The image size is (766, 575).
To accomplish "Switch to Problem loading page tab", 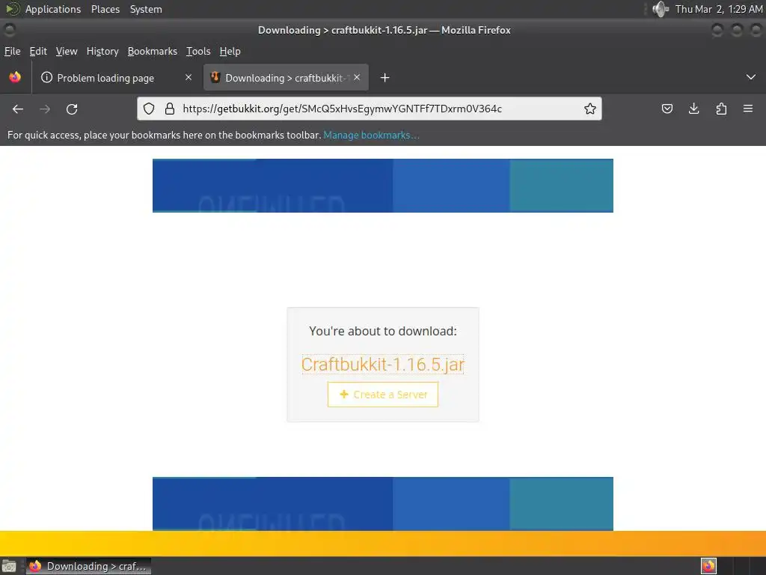I will 116,77.
